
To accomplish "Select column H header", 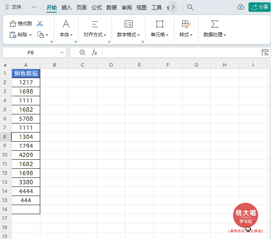I will [x=224, y=65].
